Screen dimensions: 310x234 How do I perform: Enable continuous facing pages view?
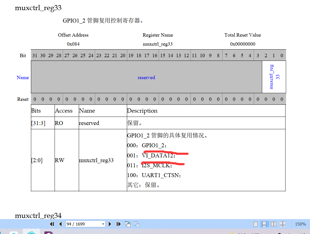282,224
